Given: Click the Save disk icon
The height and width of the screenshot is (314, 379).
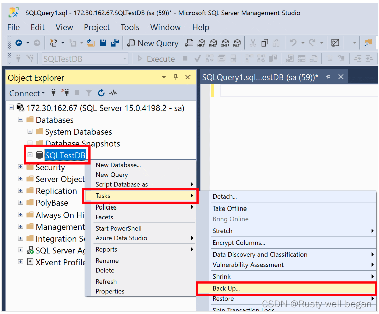Looking at the screenshot, I should [x=103, y=43].
